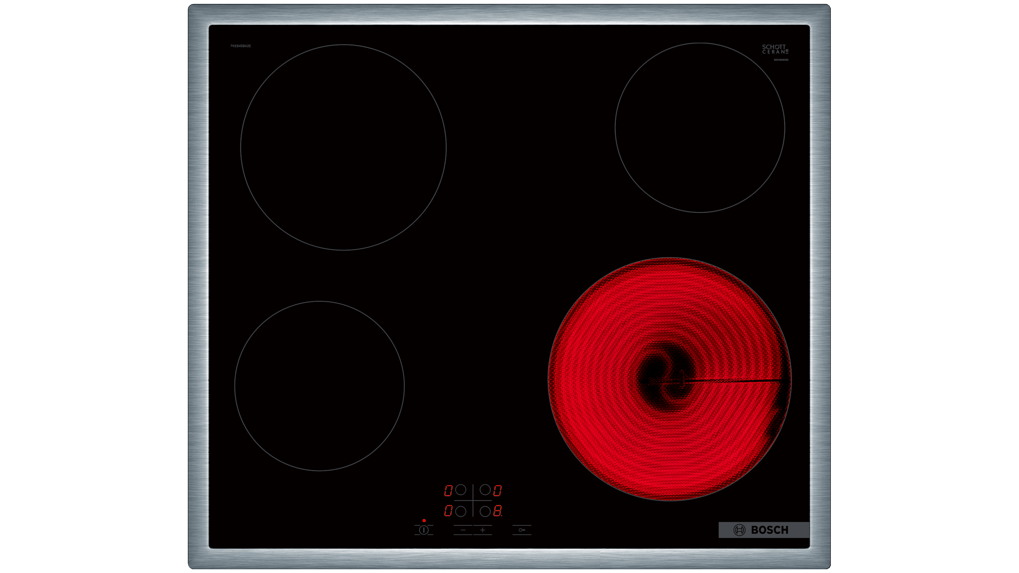The height and width of the screenshot is (573, 1019).
Task: Click the rear-right heat display digit
Action: 497,491
